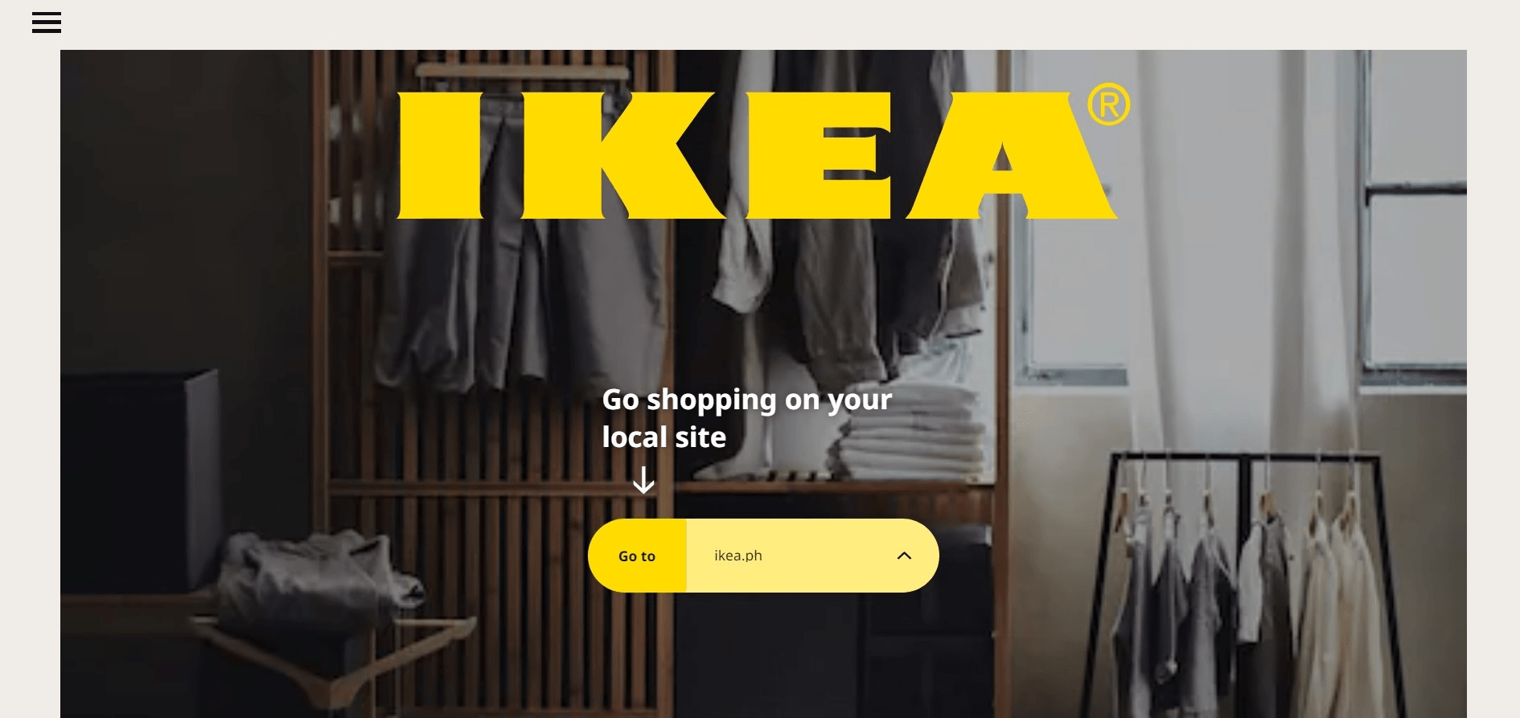The width and height of the screenshot is (1520, 718).
Task: Collapse the site selector chevron
Action: [904, 556]
